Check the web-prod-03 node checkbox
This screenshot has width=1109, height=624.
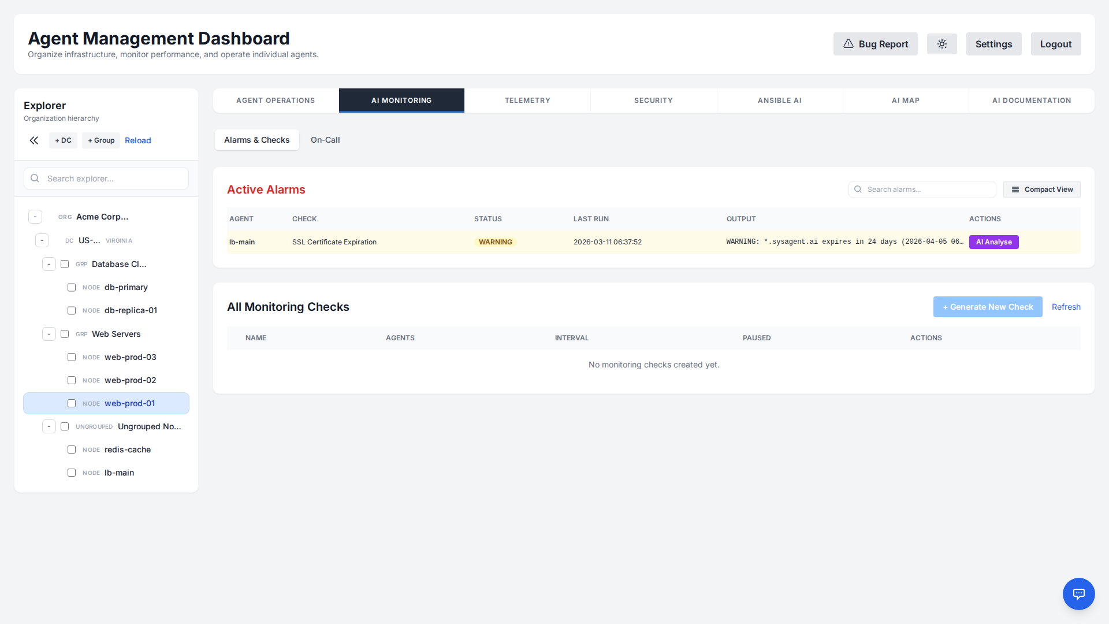point(72,357)
